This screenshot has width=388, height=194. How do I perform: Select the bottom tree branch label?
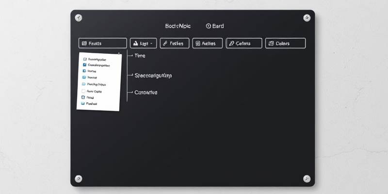click(x=145, y=92)
